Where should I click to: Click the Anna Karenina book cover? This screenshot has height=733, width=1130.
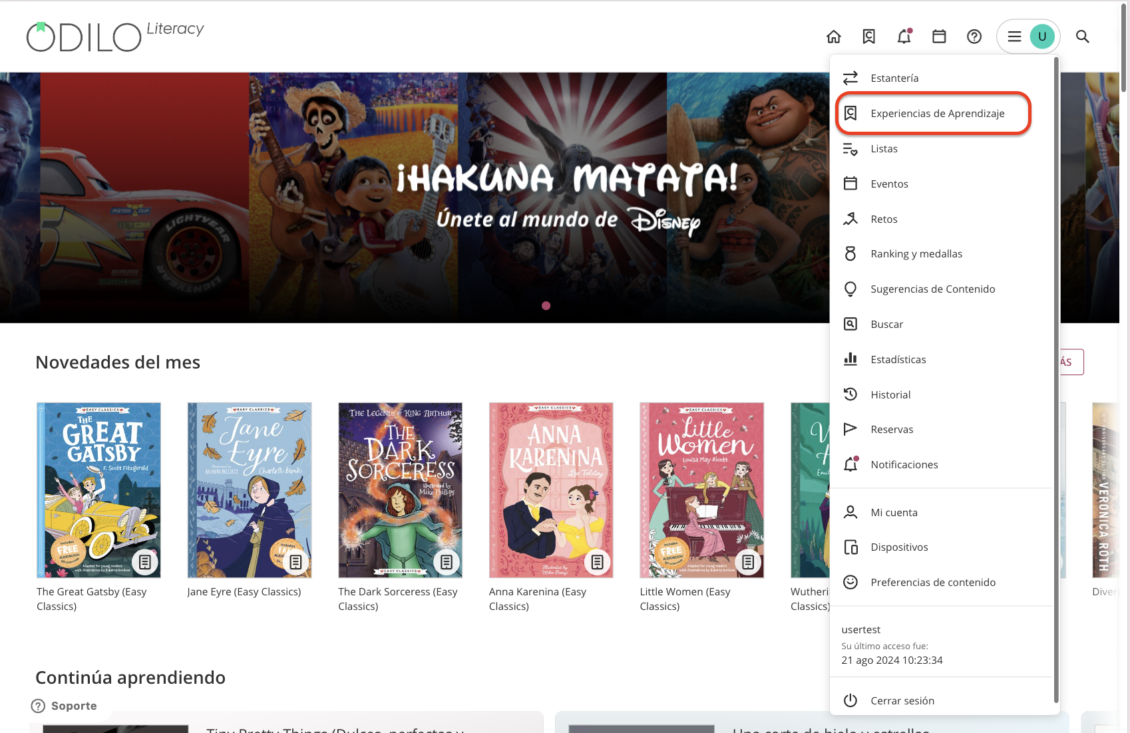pos(551,490)
